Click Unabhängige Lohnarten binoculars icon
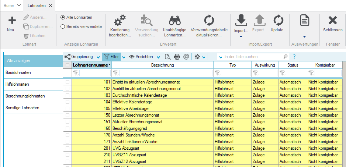346x167 pixels. 174,20
